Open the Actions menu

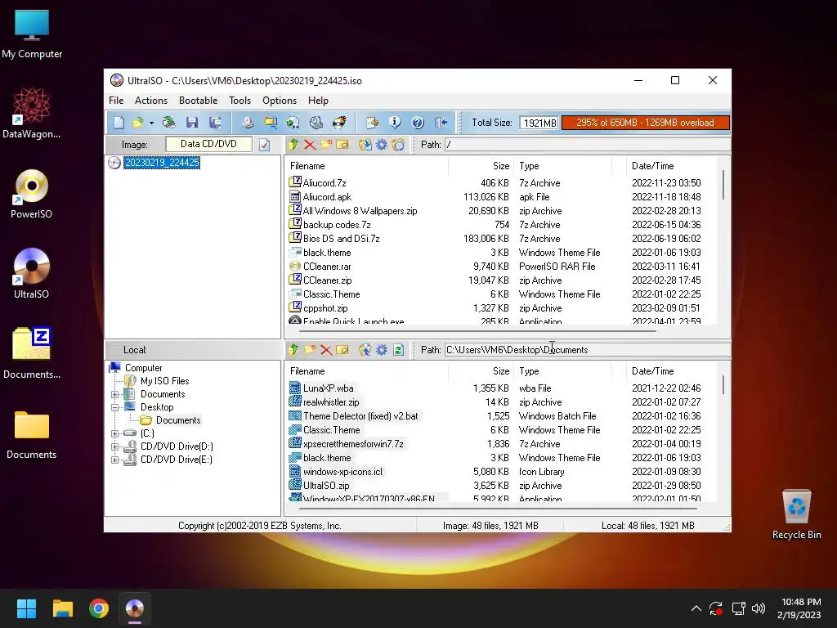point(151,101)
